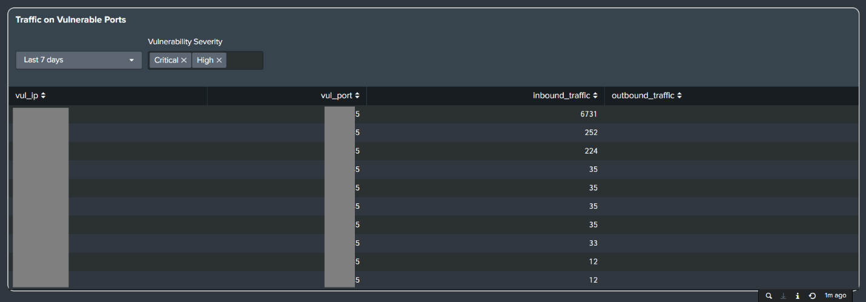Refresh the panel with the reload icon

coord(812,296)
